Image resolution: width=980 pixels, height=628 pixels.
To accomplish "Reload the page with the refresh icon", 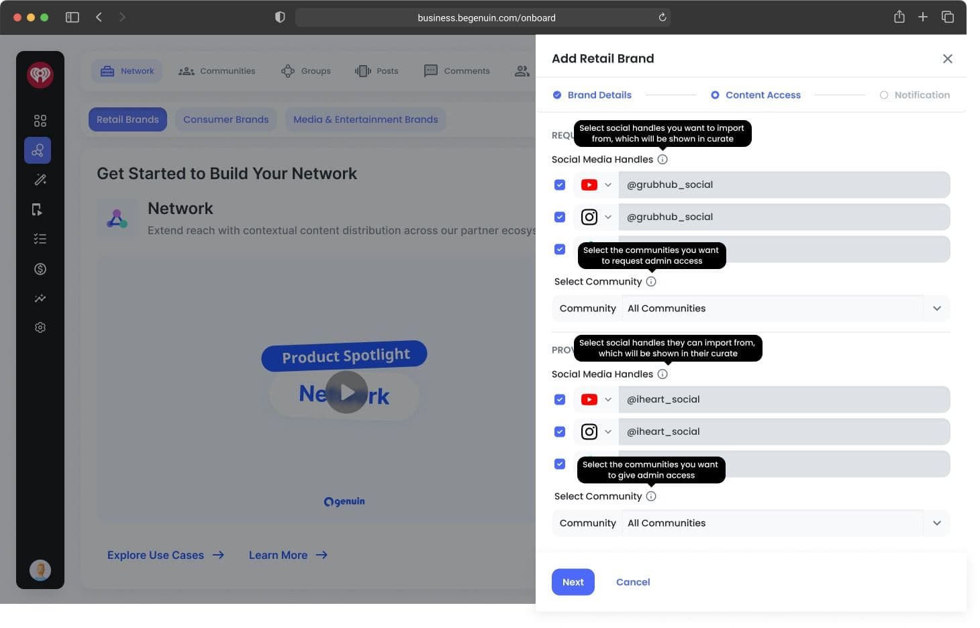I will [x=663, y=17].
